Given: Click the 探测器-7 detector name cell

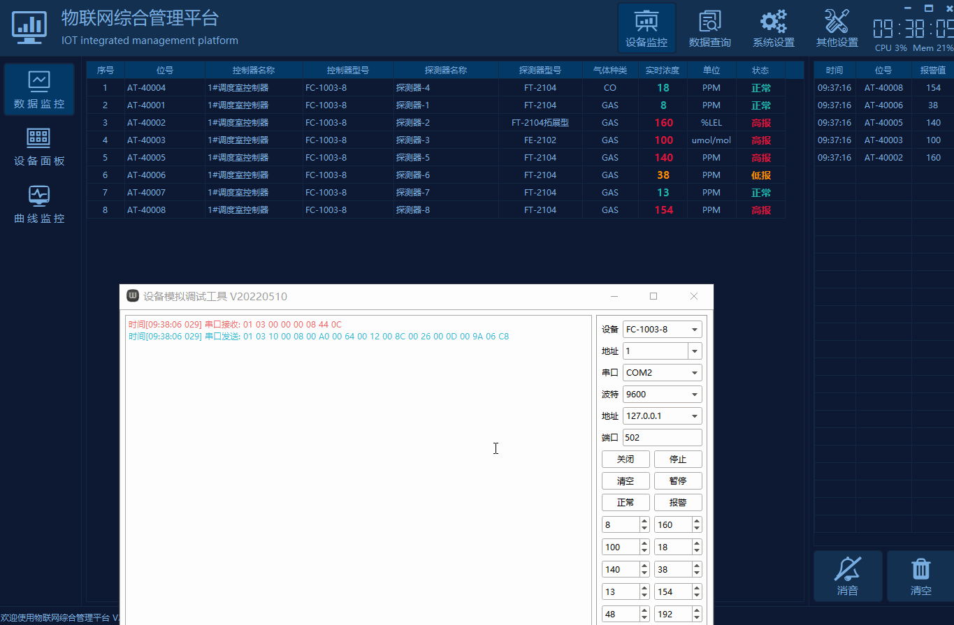Looking at the screenshot, I should point(446,193).
